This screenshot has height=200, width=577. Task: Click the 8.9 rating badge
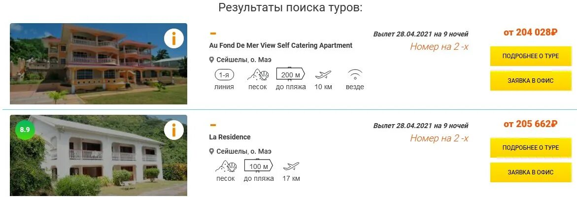[25, 130]
